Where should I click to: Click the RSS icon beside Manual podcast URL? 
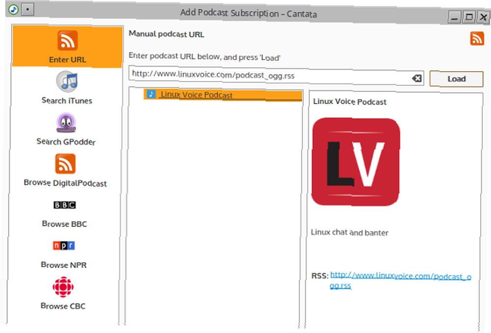[477, 38]
